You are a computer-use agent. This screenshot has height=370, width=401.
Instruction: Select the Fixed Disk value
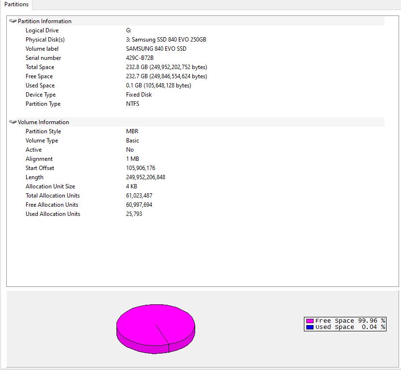pyautogui.click(x=139, y=95)
